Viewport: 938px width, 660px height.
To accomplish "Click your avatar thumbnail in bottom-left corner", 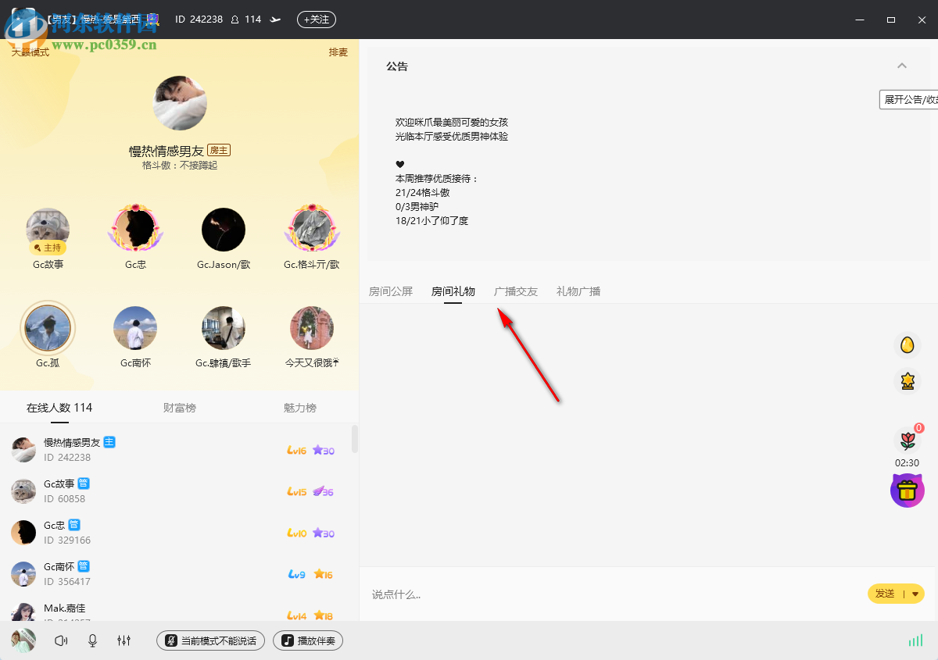I will click(x=23, y=640).
